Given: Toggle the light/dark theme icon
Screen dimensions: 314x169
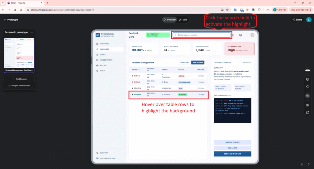Looking at the screenshot, I should [x=302, y=164].
